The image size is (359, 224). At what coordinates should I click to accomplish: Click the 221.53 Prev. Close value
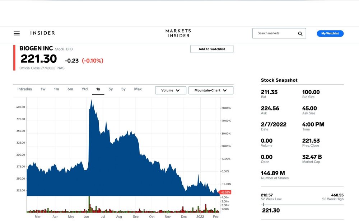point(311,141)
